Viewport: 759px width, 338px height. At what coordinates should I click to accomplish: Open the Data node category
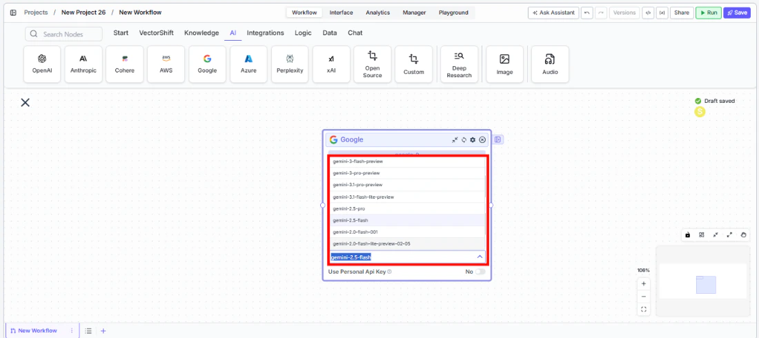coord(330,33)
